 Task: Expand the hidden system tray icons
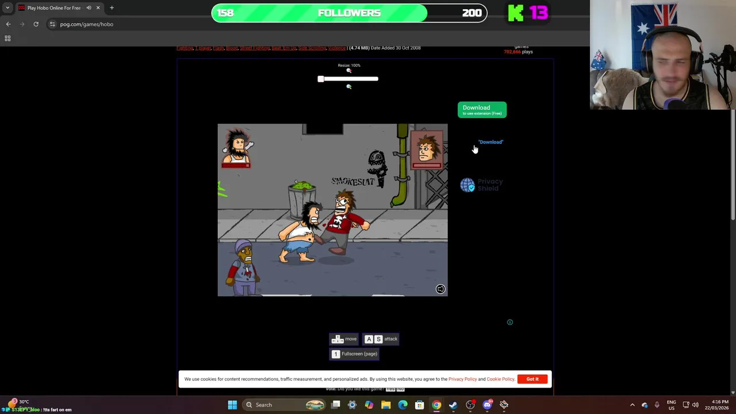coord(632,405)
